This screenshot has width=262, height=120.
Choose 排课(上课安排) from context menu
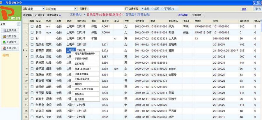85,69
